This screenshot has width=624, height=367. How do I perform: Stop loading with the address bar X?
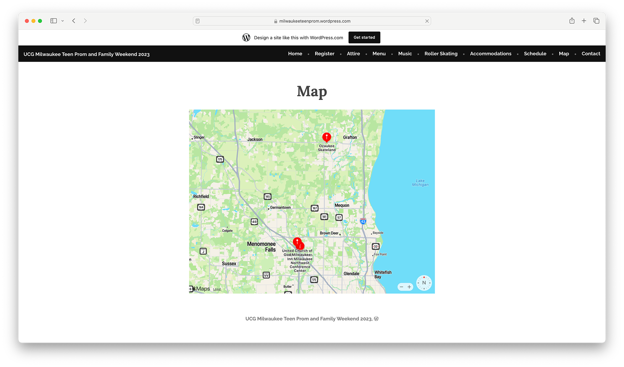coord(427,21)
